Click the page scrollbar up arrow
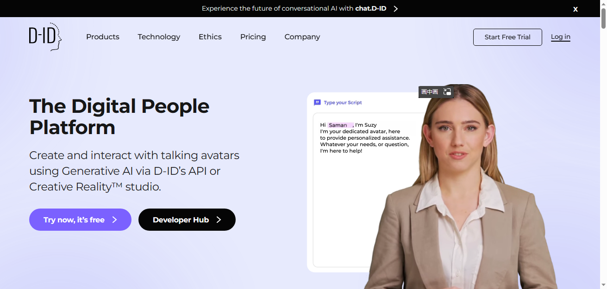This screenshot has width=607, height=289. [603, 4]
